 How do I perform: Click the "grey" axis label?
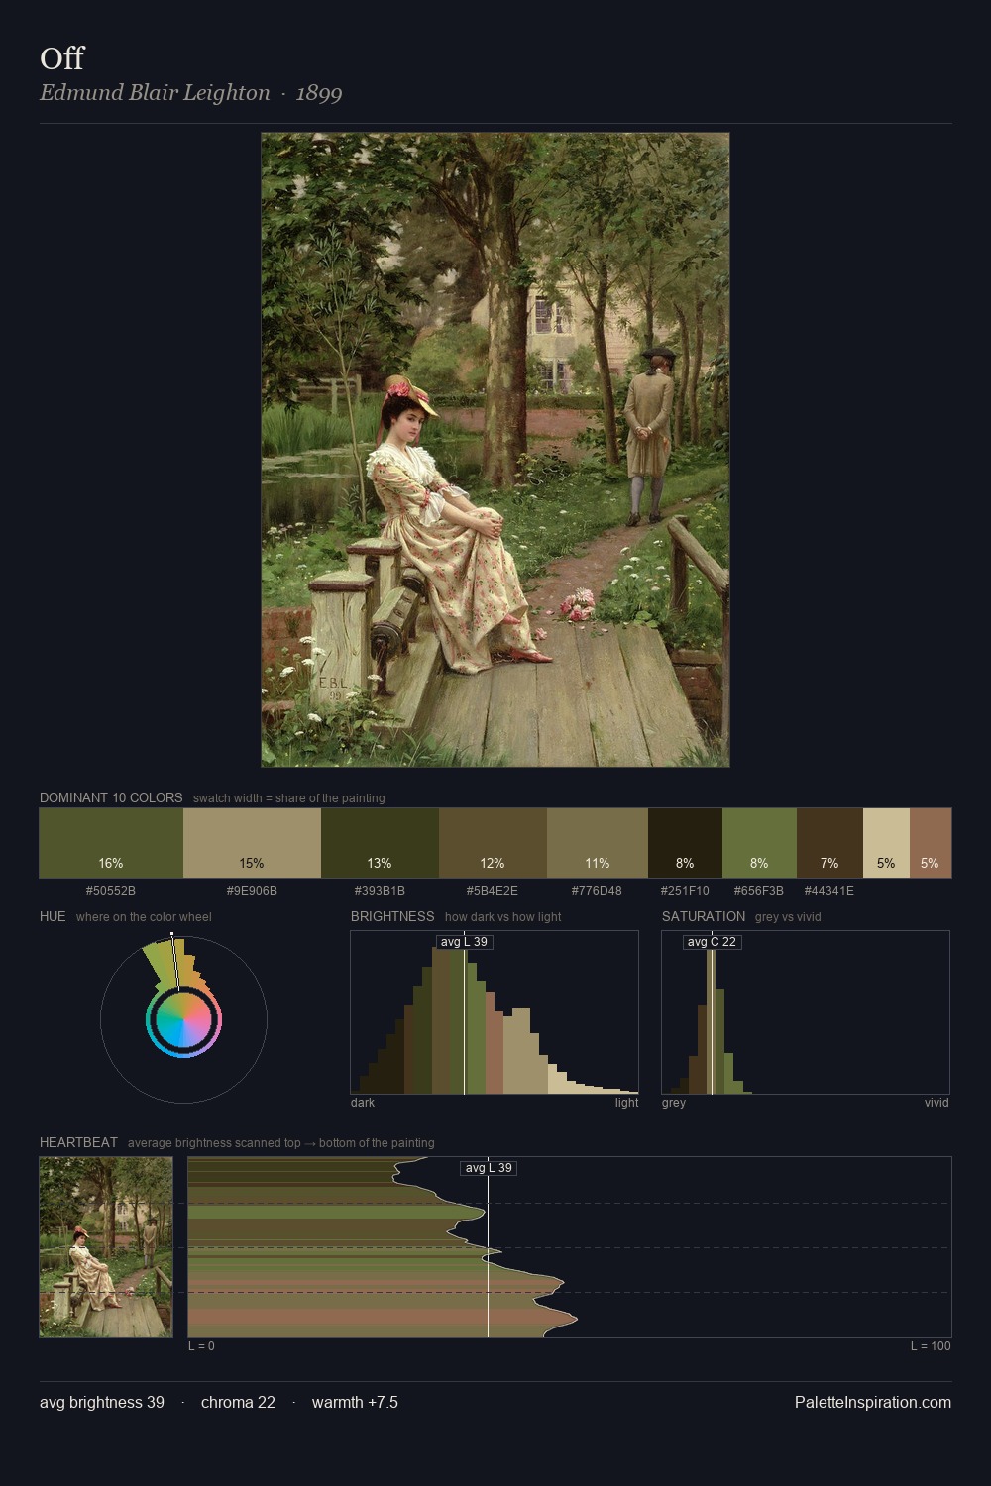[674, 1103]
